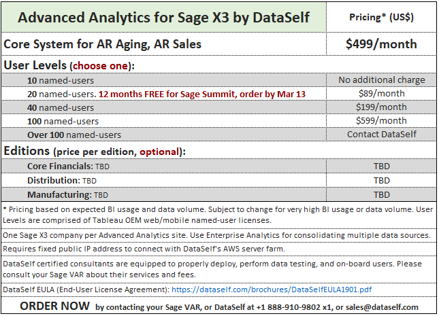Viewport: 439px width, 316px height.
Task: Select the Pricing* (US$) header cell
Action: pos(381,18)
